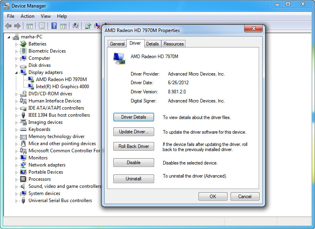The image size is (315, 229).
Task: Open the File menu
Action: 11,16
